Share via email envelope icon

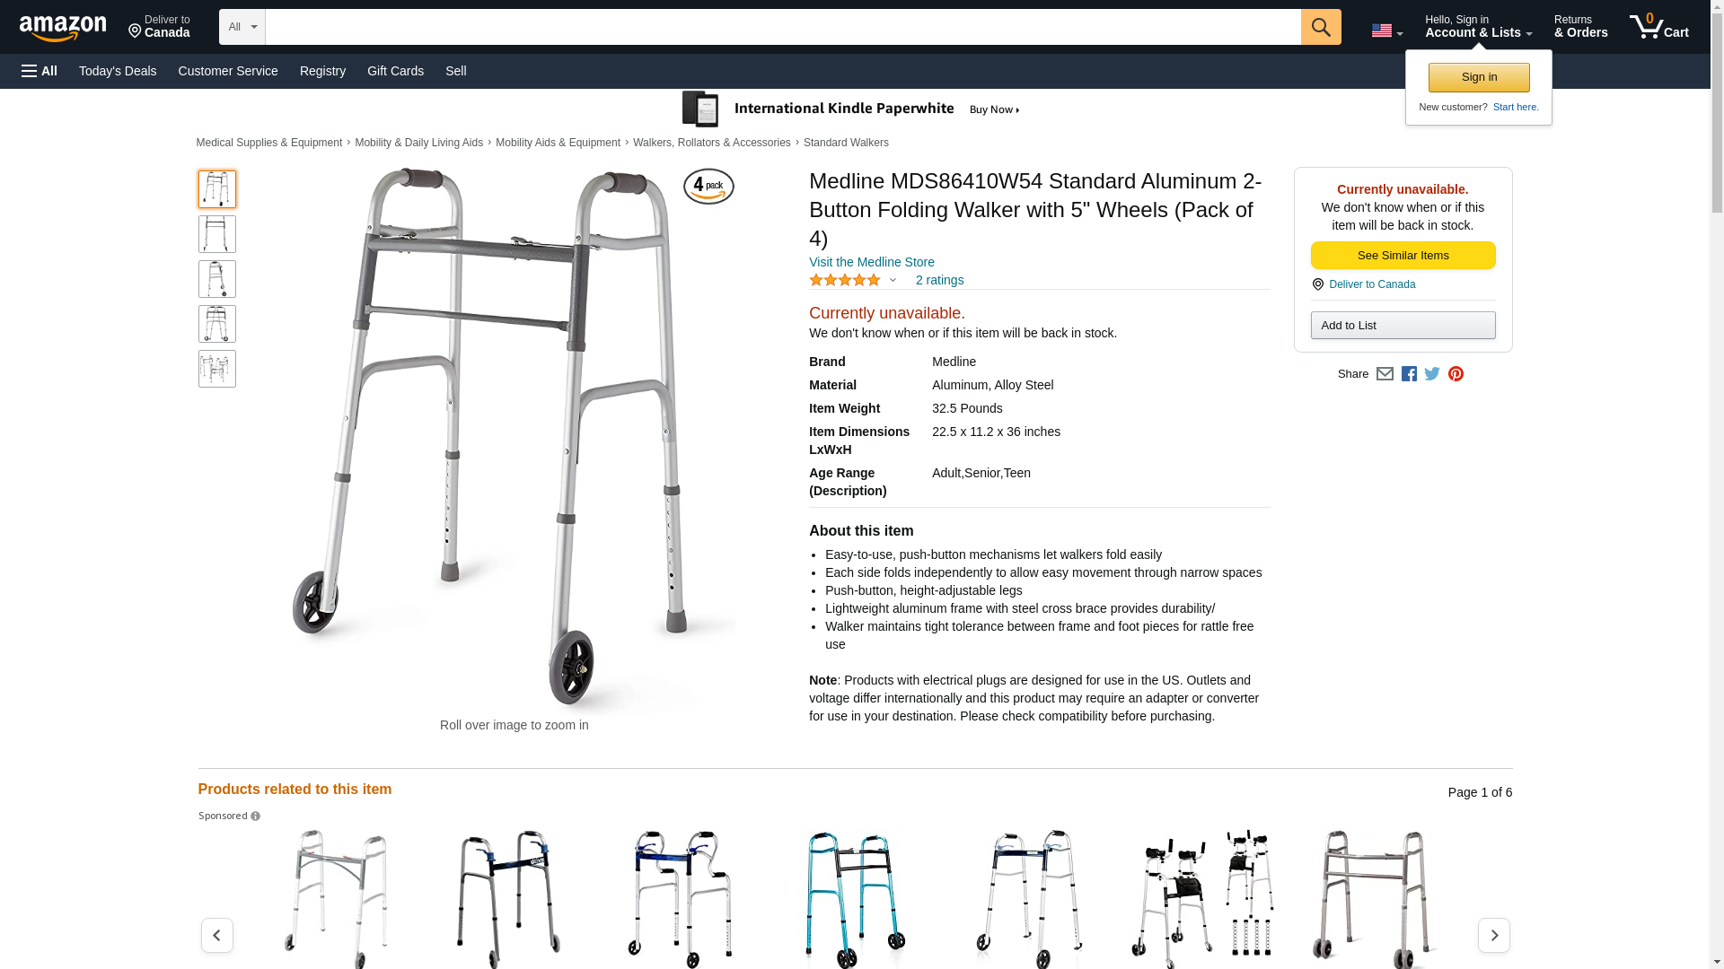[1384, 374]
